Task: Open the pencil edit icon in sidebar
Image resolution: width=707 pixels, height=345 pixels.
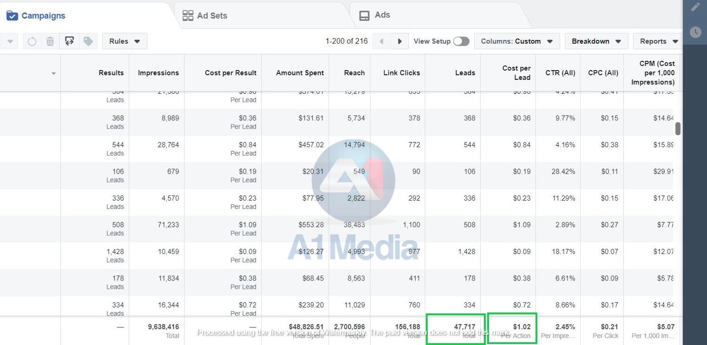Action: (x=695, y=7)
